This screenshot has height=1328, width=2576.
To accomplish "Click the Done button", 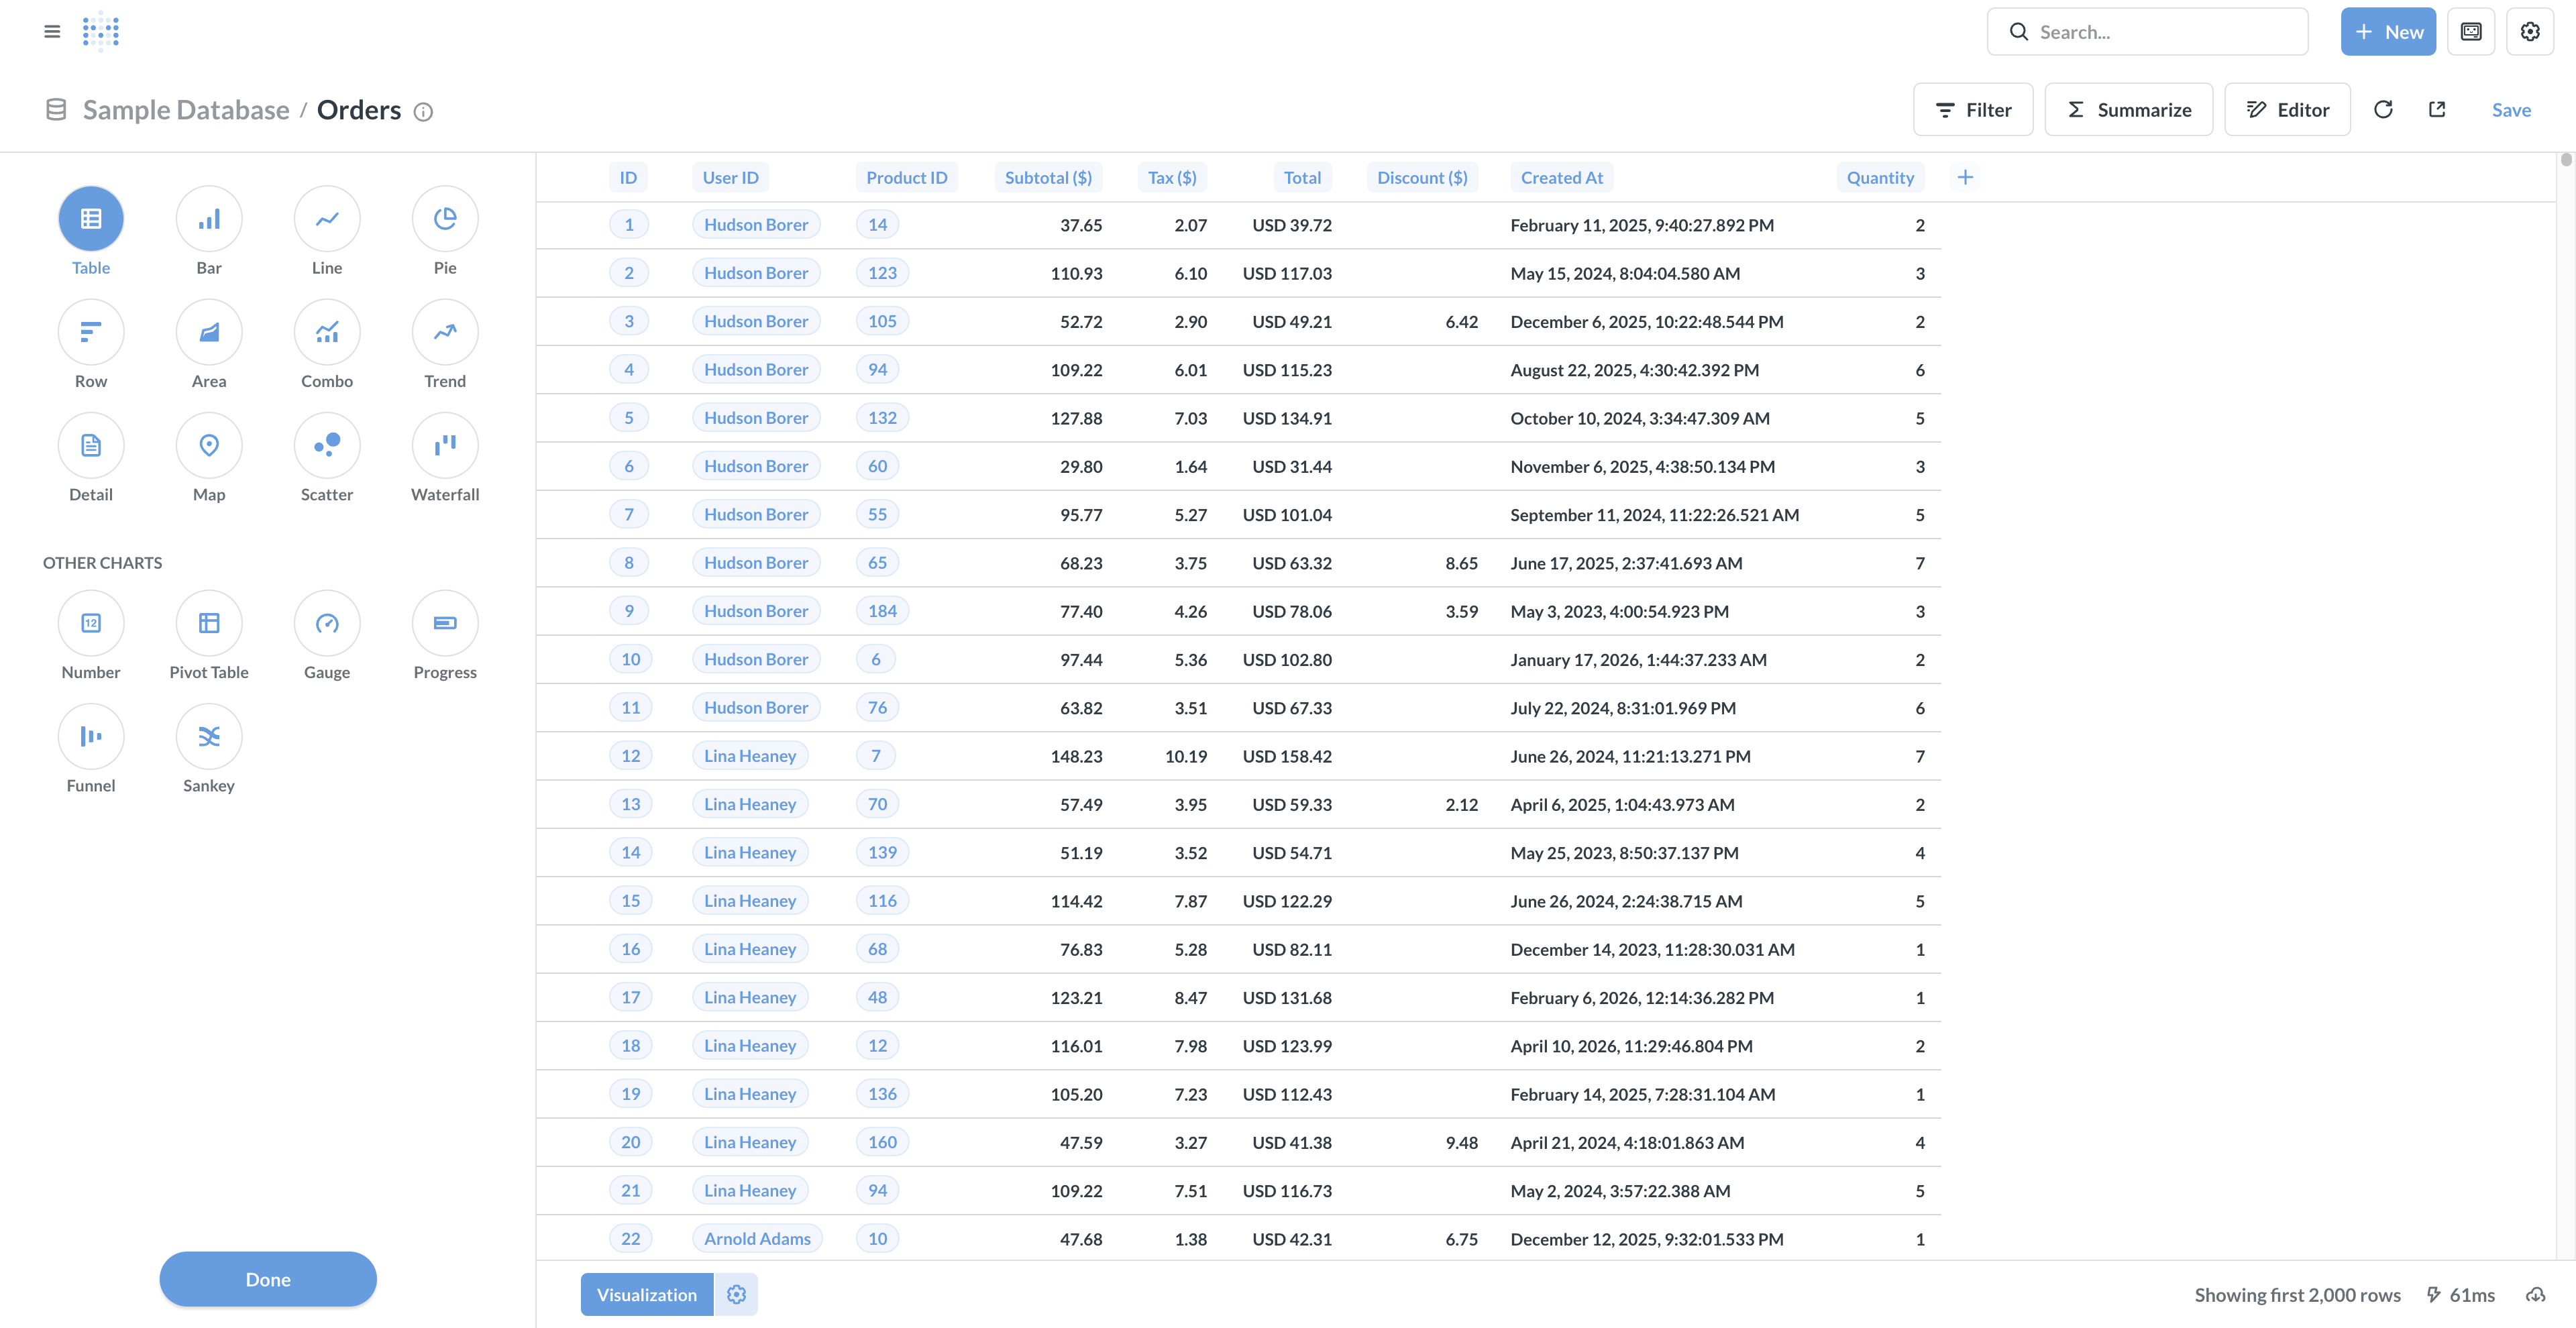I will (x=268, y=1279).
